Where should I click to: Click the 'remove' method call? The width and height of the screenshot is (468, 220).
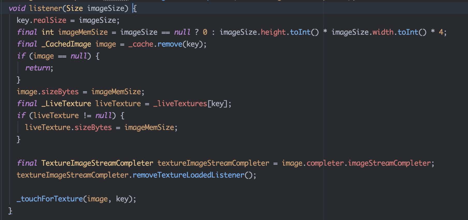(x=170, y=44)
